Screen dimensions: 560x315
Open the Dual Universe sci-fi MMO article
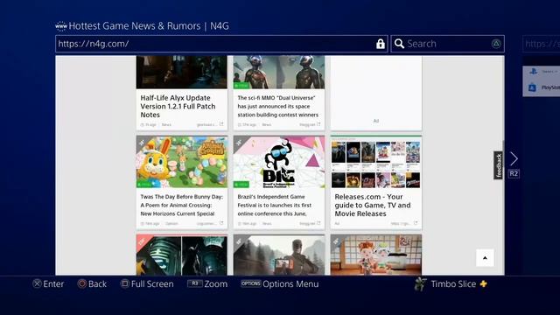tap(278, 106)
